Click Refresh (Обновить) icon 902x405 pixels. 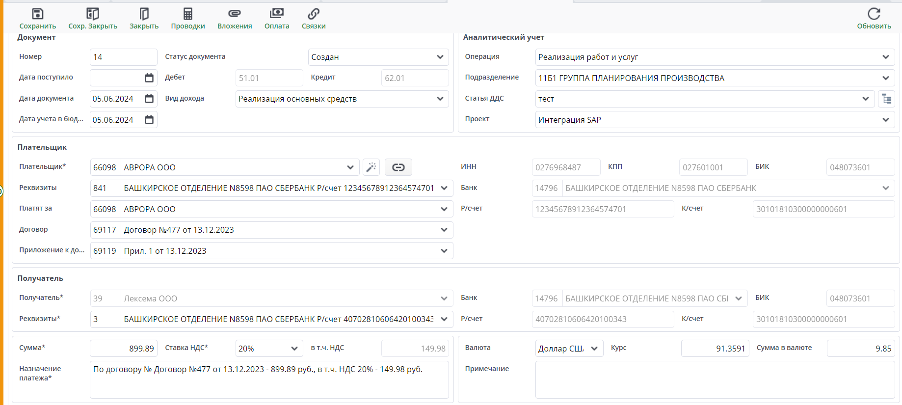tap(874, 14)
